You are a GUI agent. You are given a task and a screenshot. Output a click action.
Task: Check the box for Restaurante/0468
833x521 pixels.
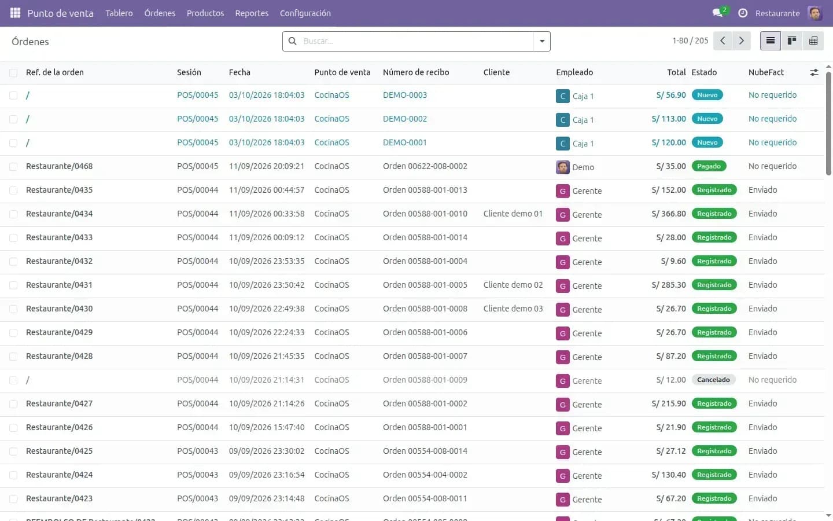(x=13, y=166)
